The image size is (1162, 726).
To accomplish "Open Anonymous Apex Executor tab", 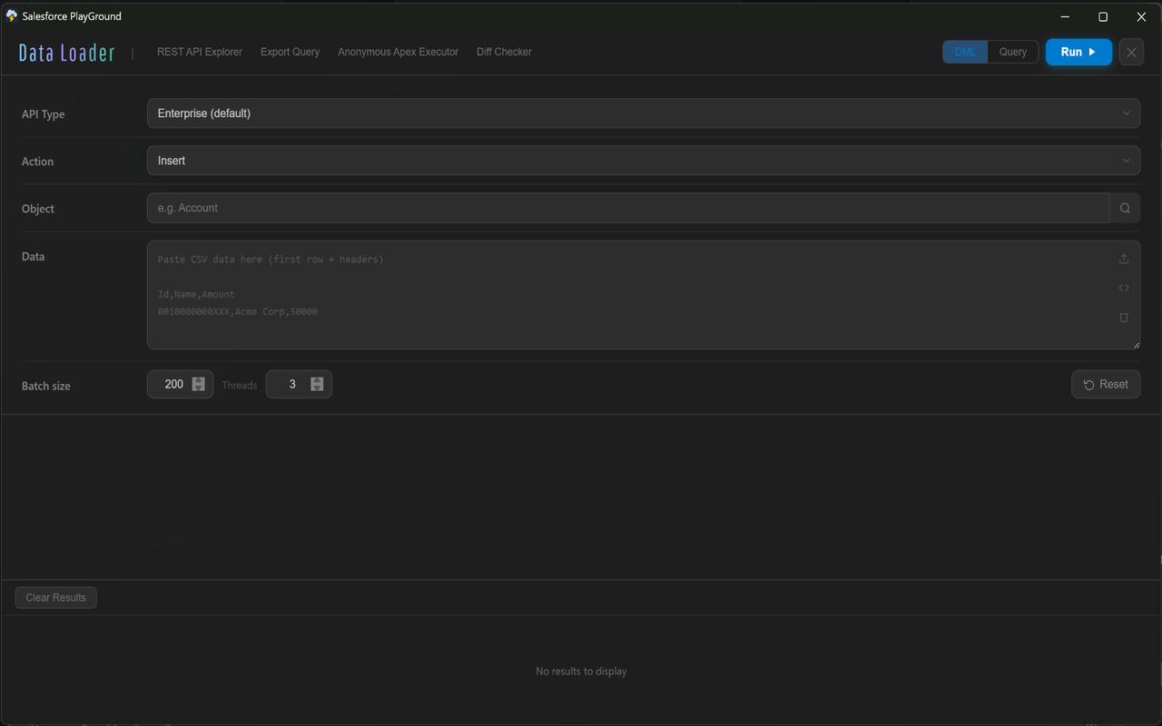I will 398,52.
